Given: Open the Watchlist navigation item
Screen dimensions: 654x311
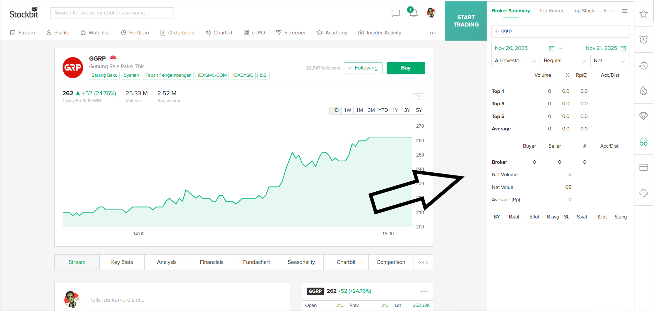Looking at the screenshot, I should click(95, 33).
